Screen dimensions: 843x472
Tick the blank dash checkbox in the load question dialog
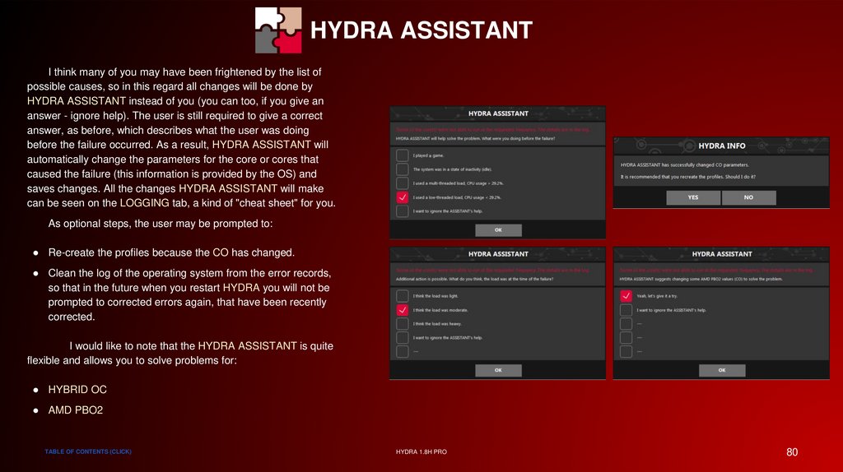pyautogui.click(x=402, y=352)
